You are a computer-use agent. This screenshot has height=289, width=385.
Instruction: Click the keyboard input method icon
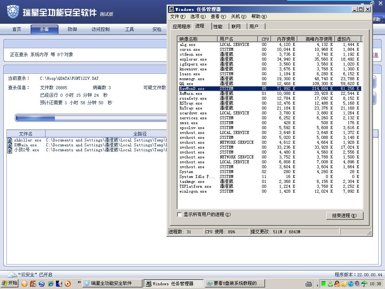pyautogui.click(x=309, y=284)
